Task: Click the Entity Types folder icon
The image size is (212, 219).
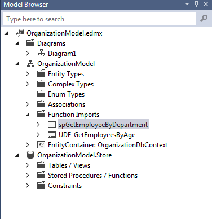Action: click(41, 73)
